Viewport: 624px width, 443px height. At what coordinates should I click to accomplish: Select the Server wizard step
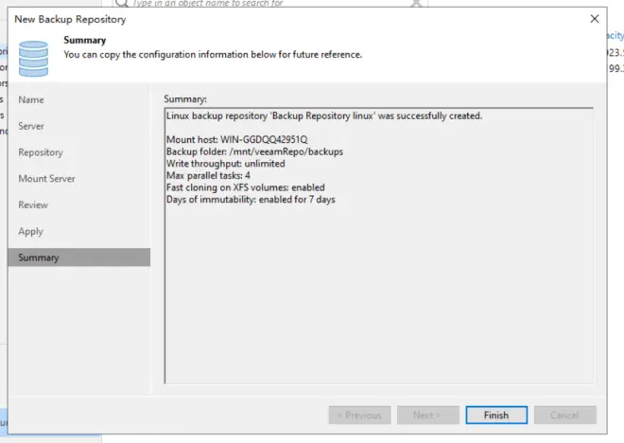point(31,126)
